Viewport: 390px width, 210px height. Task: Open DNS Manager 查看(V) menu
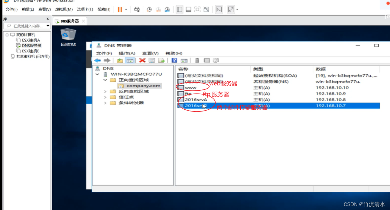(x=150, y=53)
